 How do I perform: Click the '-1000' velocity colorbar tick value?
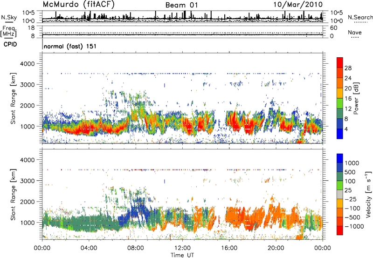(x=354, y=226)
